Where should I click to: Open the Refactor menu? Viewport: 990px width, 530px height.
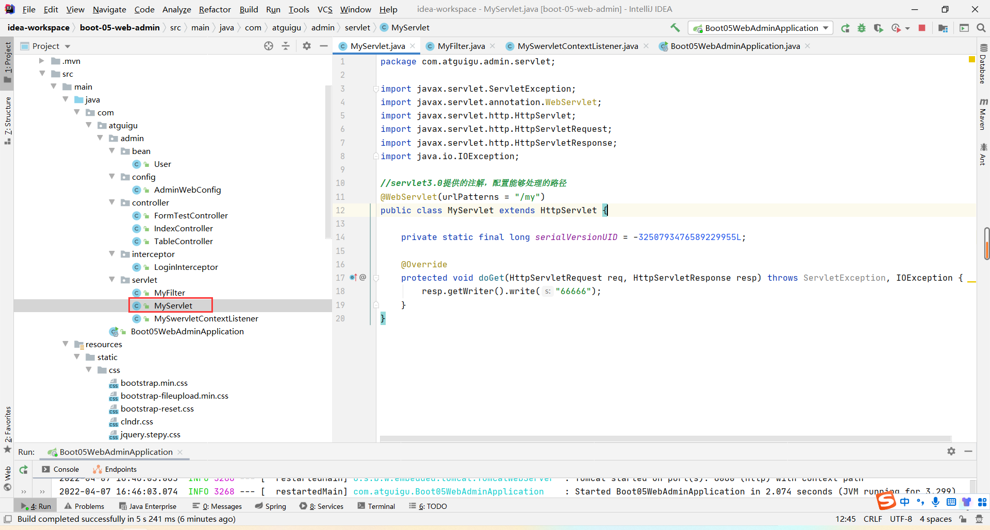pyautogui.click(x=214, y=9)
